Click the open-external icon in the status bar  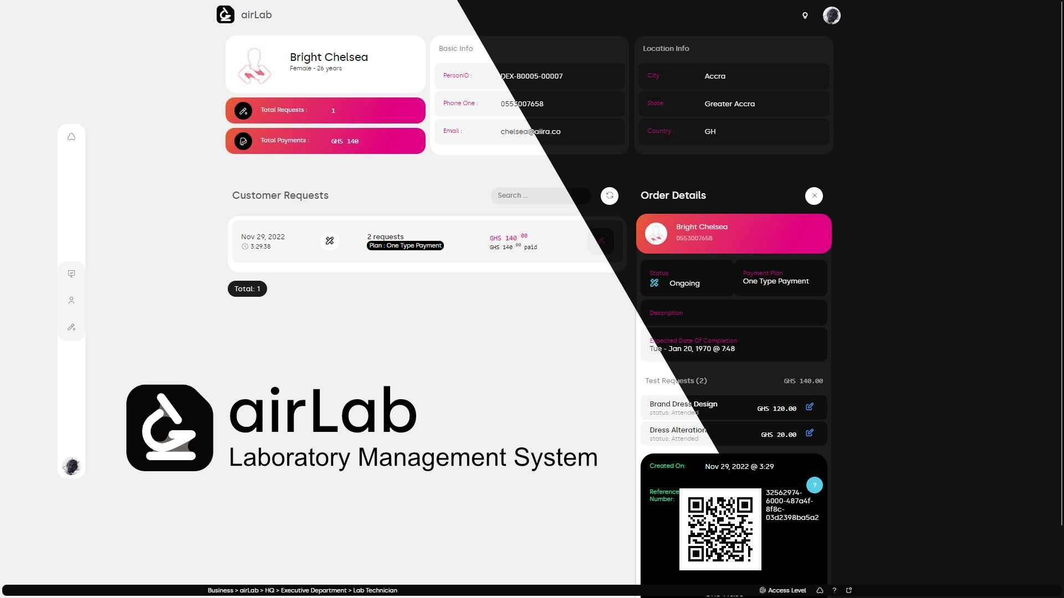[x=849, y=590]
